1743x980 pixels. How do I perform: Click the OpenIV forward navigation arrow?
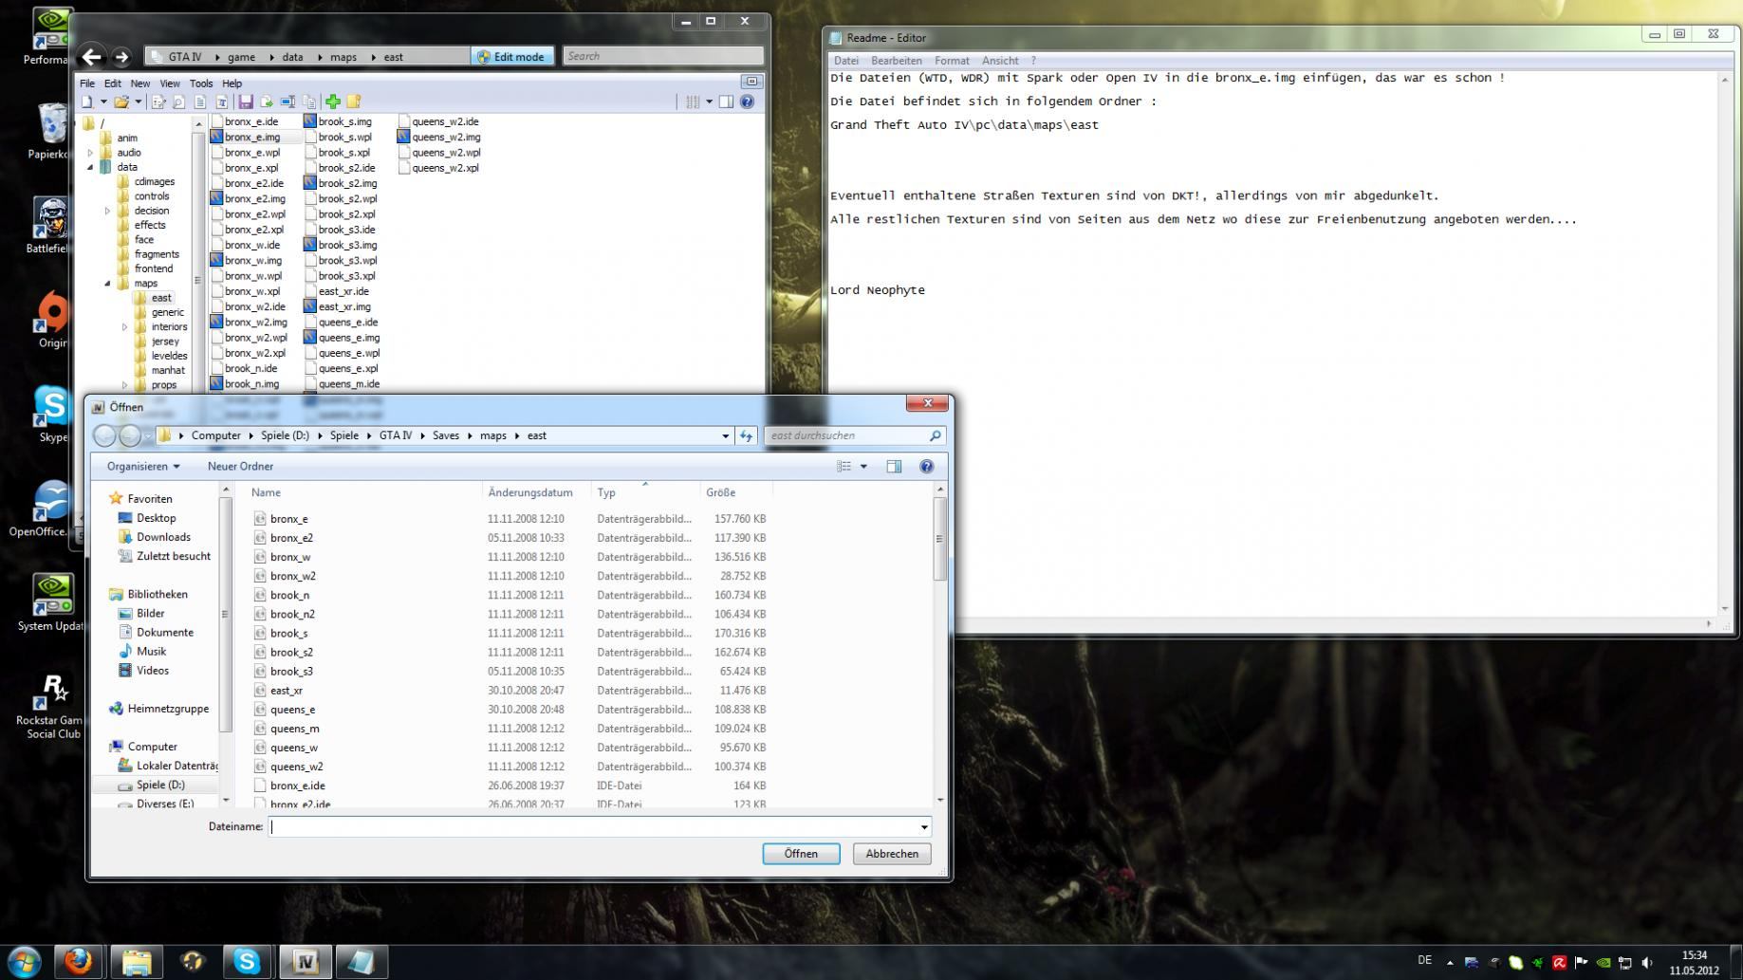(x=121, y=57)
